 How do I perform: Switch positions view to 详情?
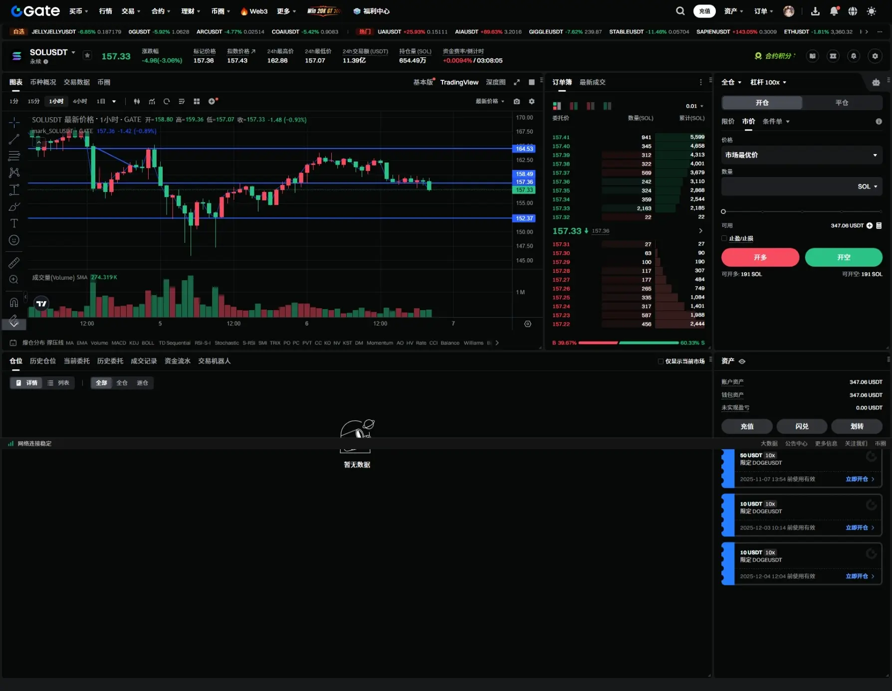[26, 383]
